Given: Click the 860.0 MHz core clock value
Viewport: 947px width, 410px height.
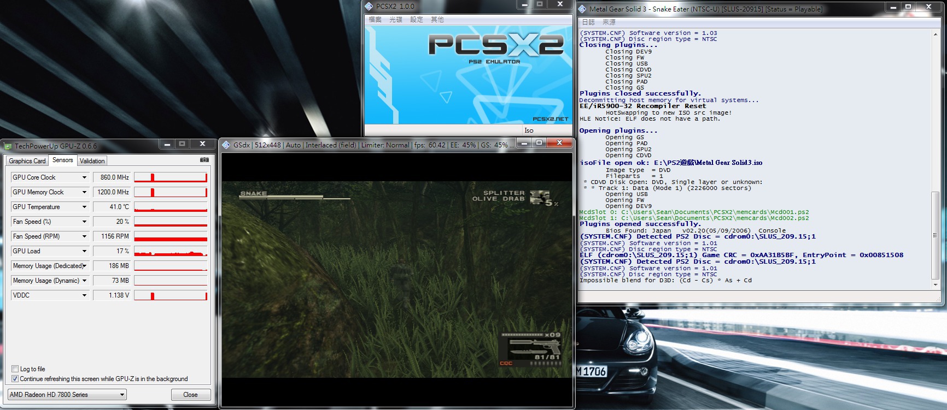Looking at the screenshot, I should 112,177.
